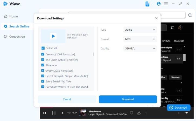Uncheck the Rhiannon checkbox

click(43, 65)
